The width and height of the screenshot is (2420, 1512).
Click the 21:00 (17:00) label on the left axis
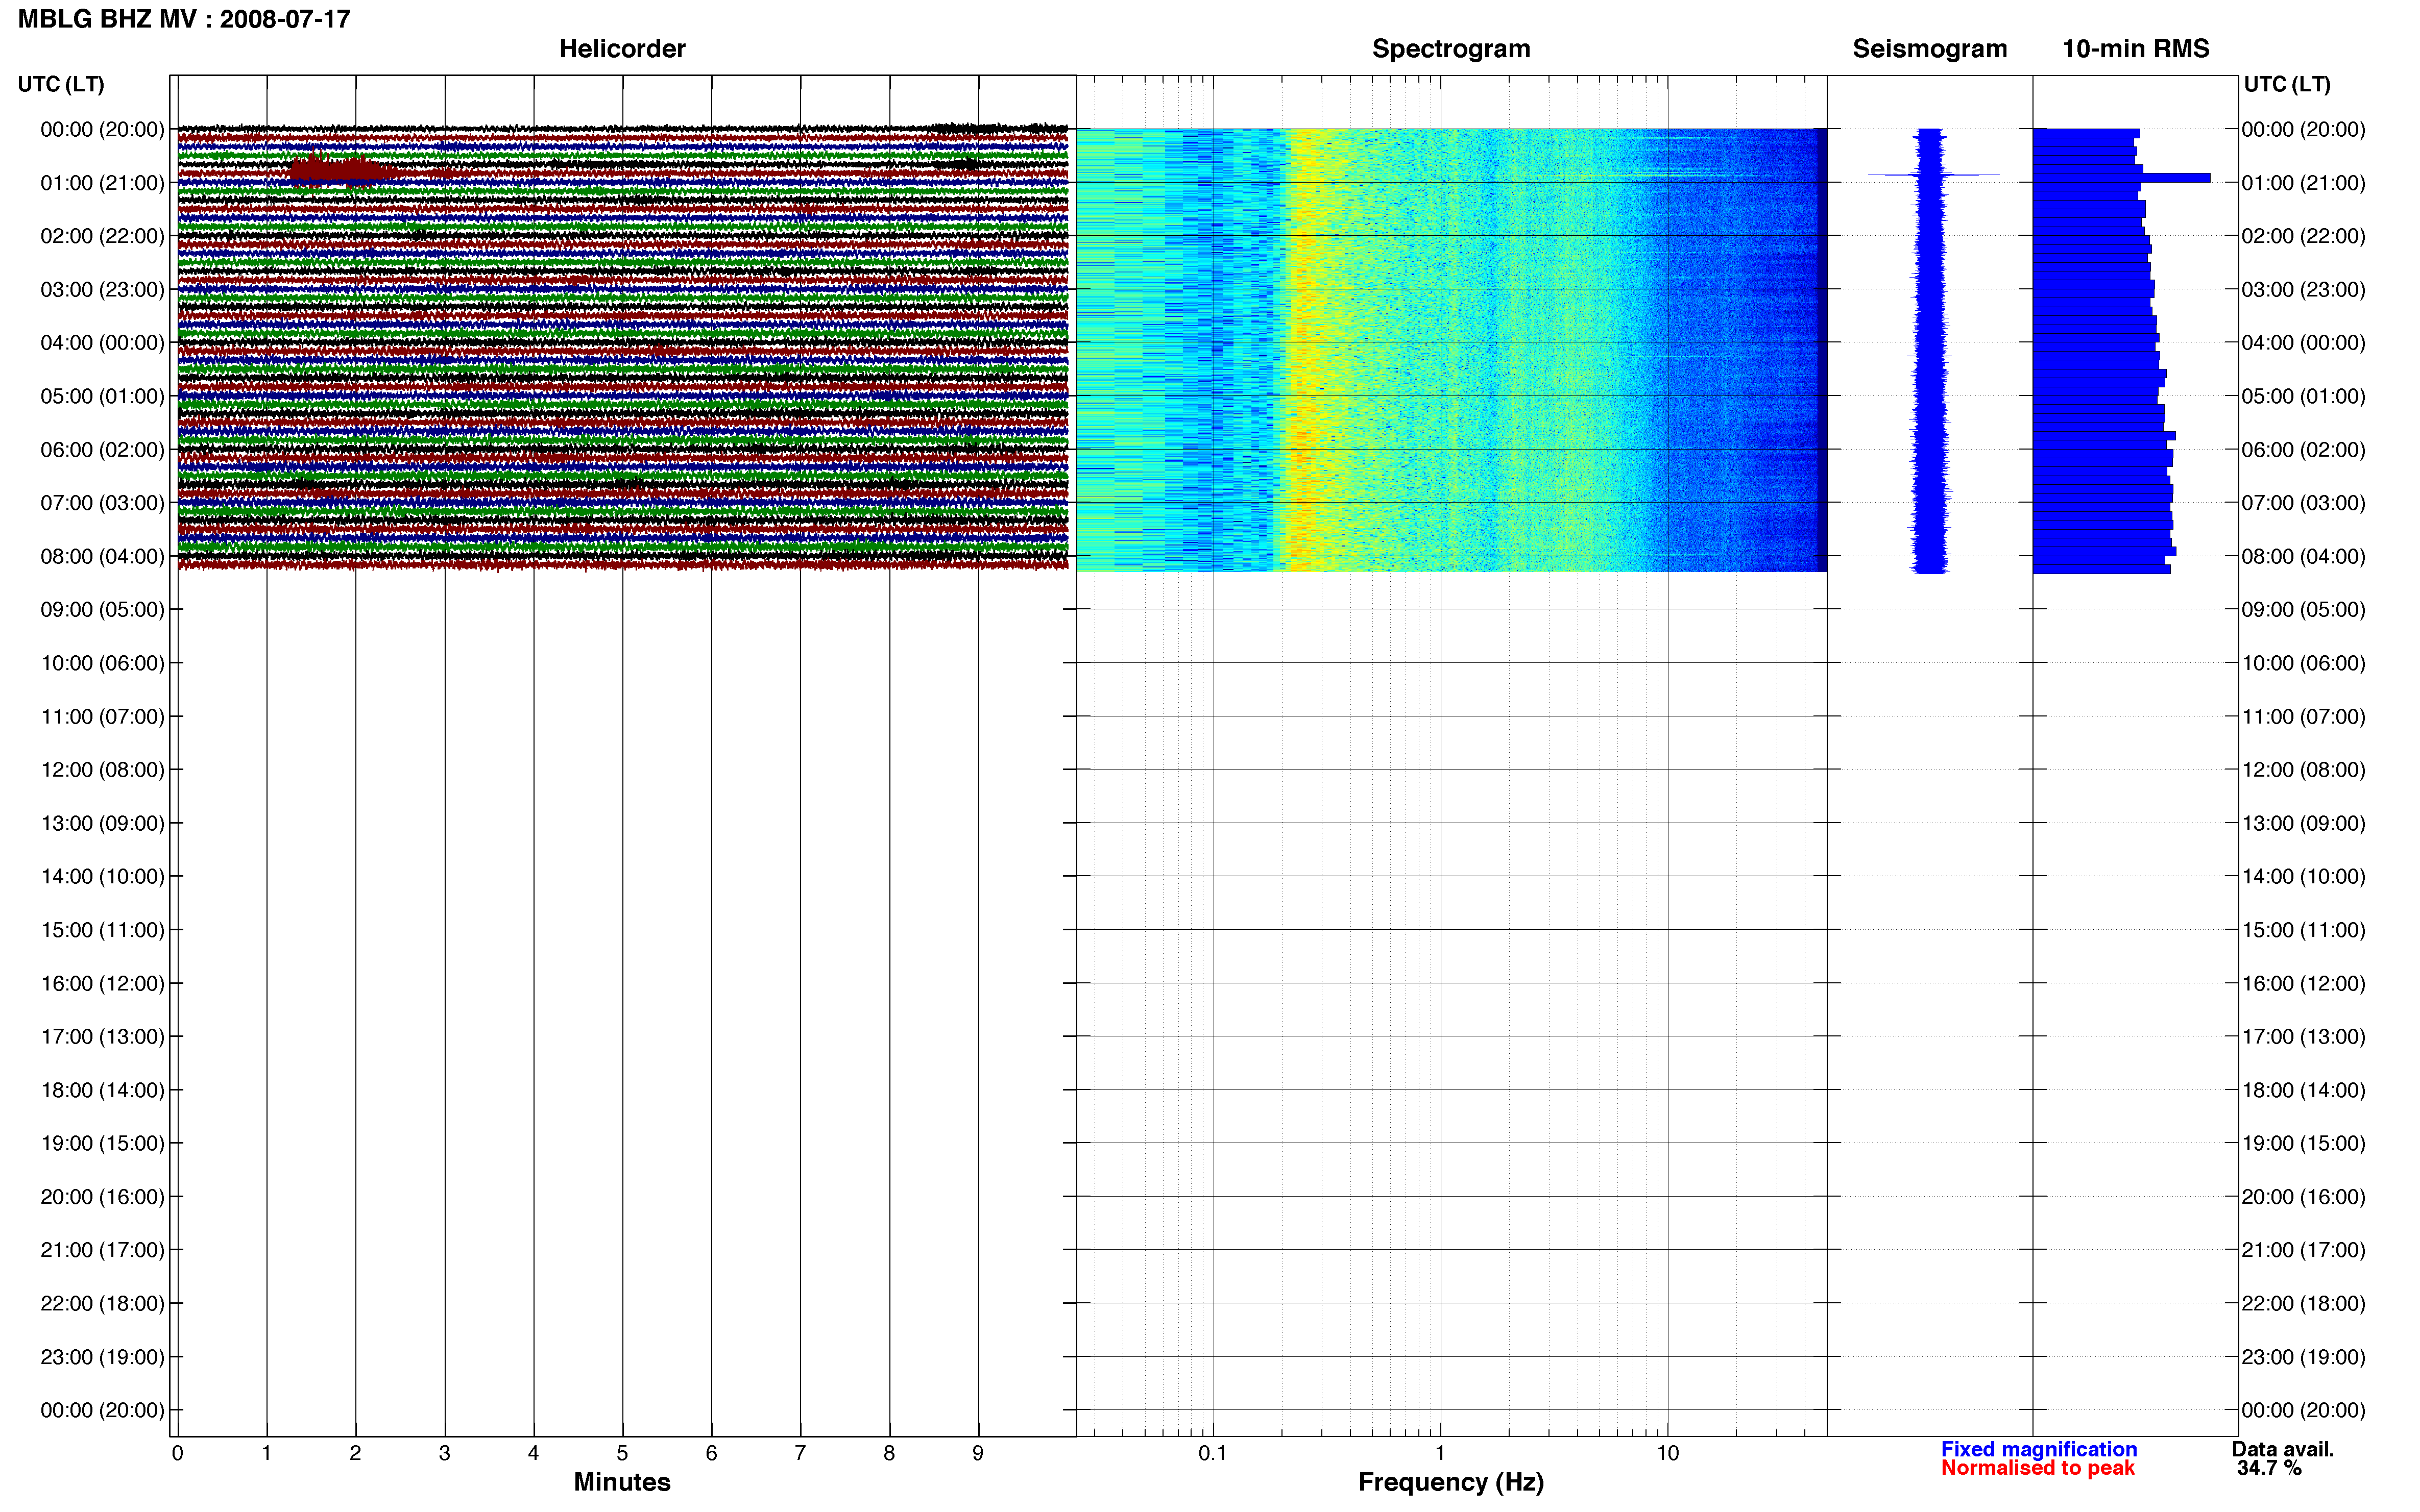(102, 1250)
